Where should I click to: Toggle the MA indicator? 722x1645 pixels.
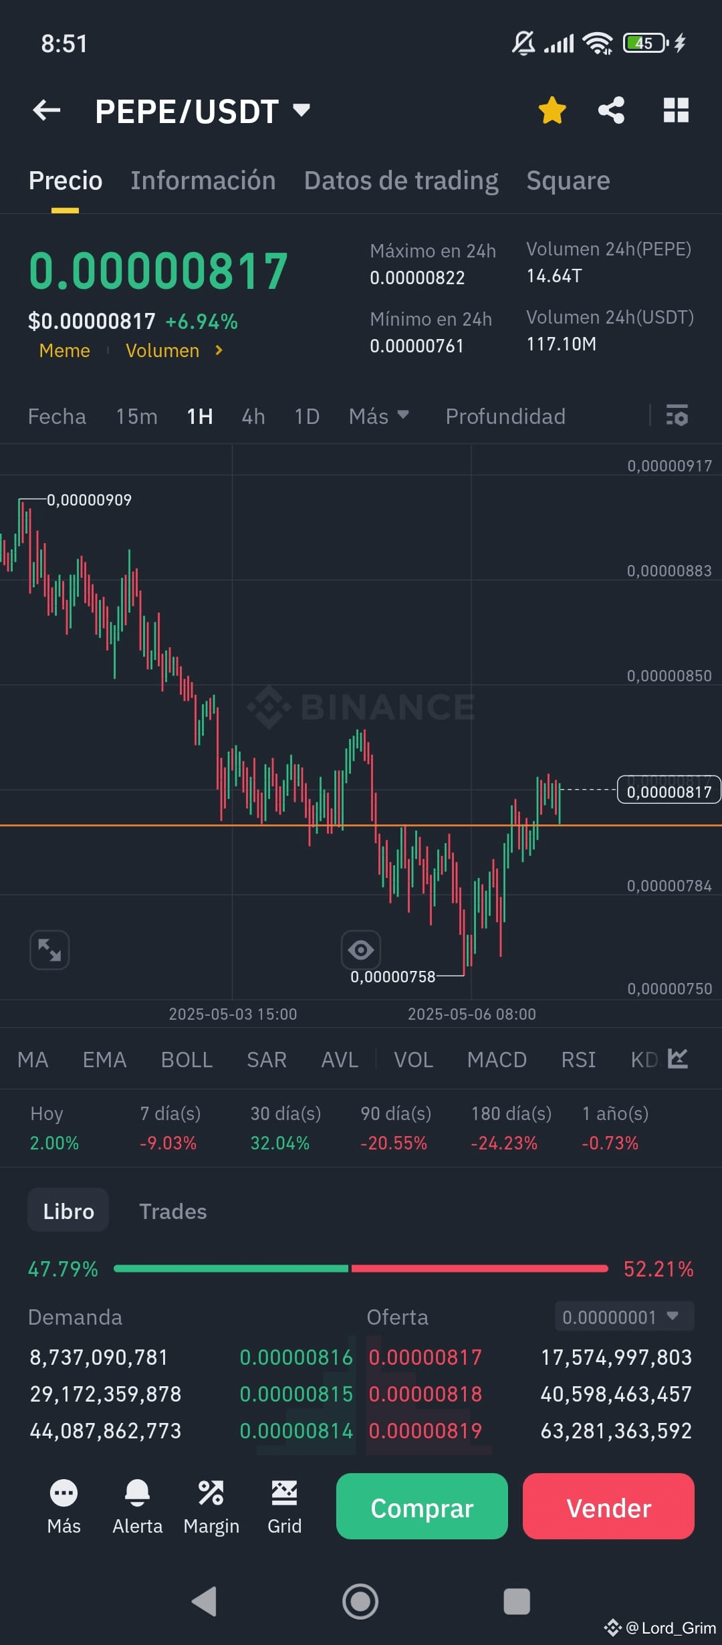point(33,1060)
